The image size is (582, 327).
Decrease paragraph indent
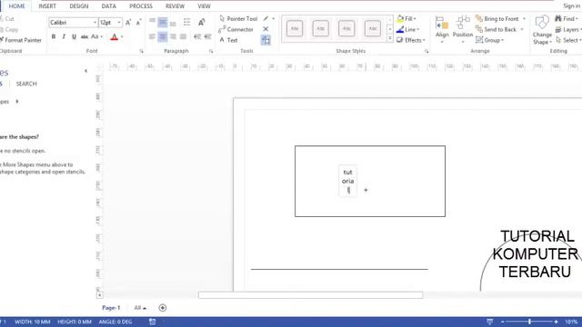[x=197, y=36]
